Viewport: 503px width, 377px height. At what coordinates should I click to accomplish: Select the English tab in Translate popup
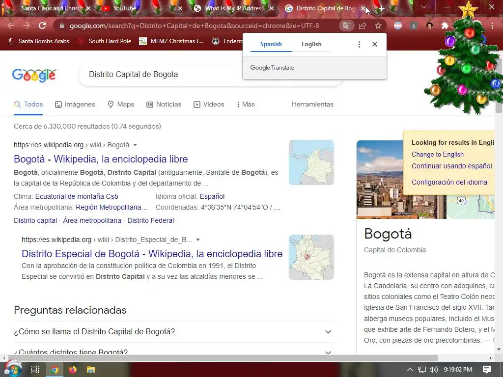click(311, 44)
